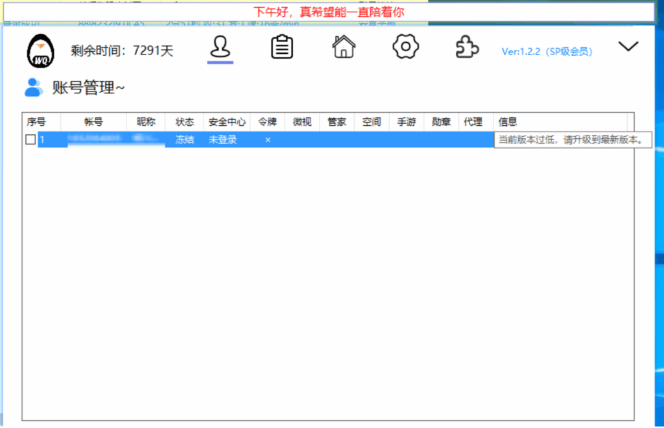Click the 勋章 column header
Screen dimensions: 664x428
coord(441,122)
